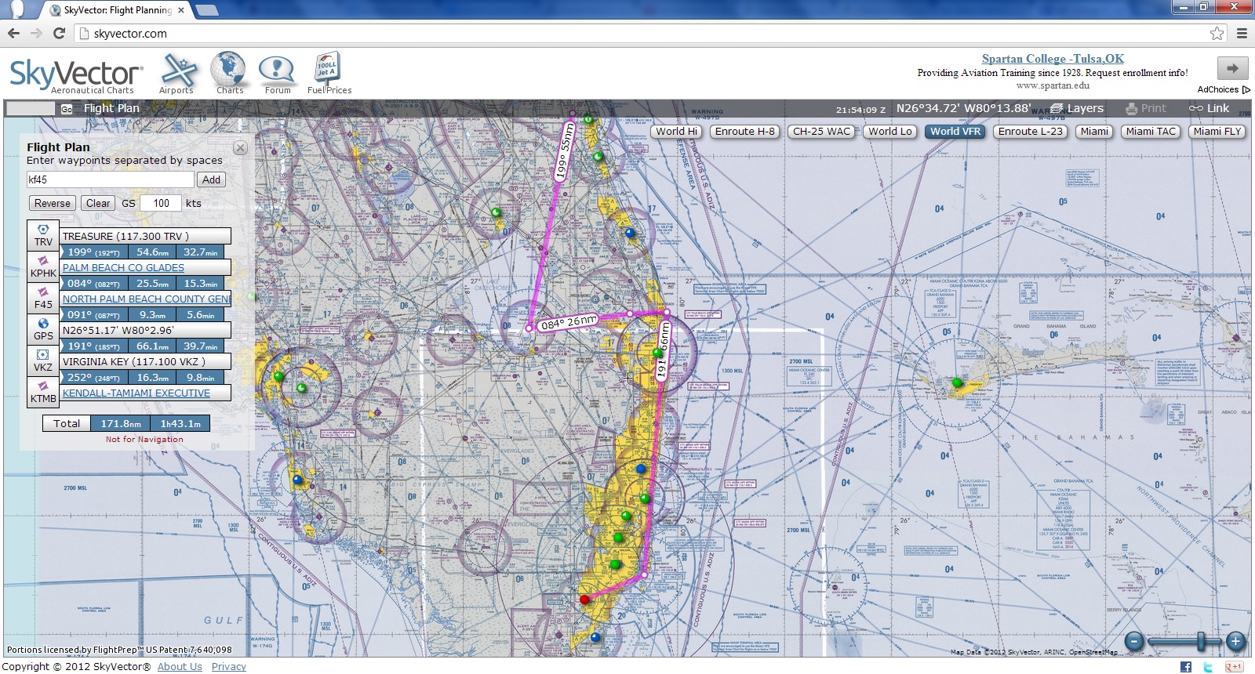Select the World VFR chart tab
Screen dimensions: 1255x674
955,132
